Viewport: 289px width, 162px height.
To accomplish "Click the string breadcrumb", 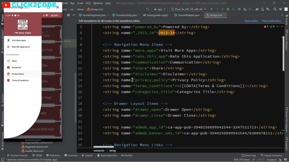I will pyautogui.click(x=112, y=151).
